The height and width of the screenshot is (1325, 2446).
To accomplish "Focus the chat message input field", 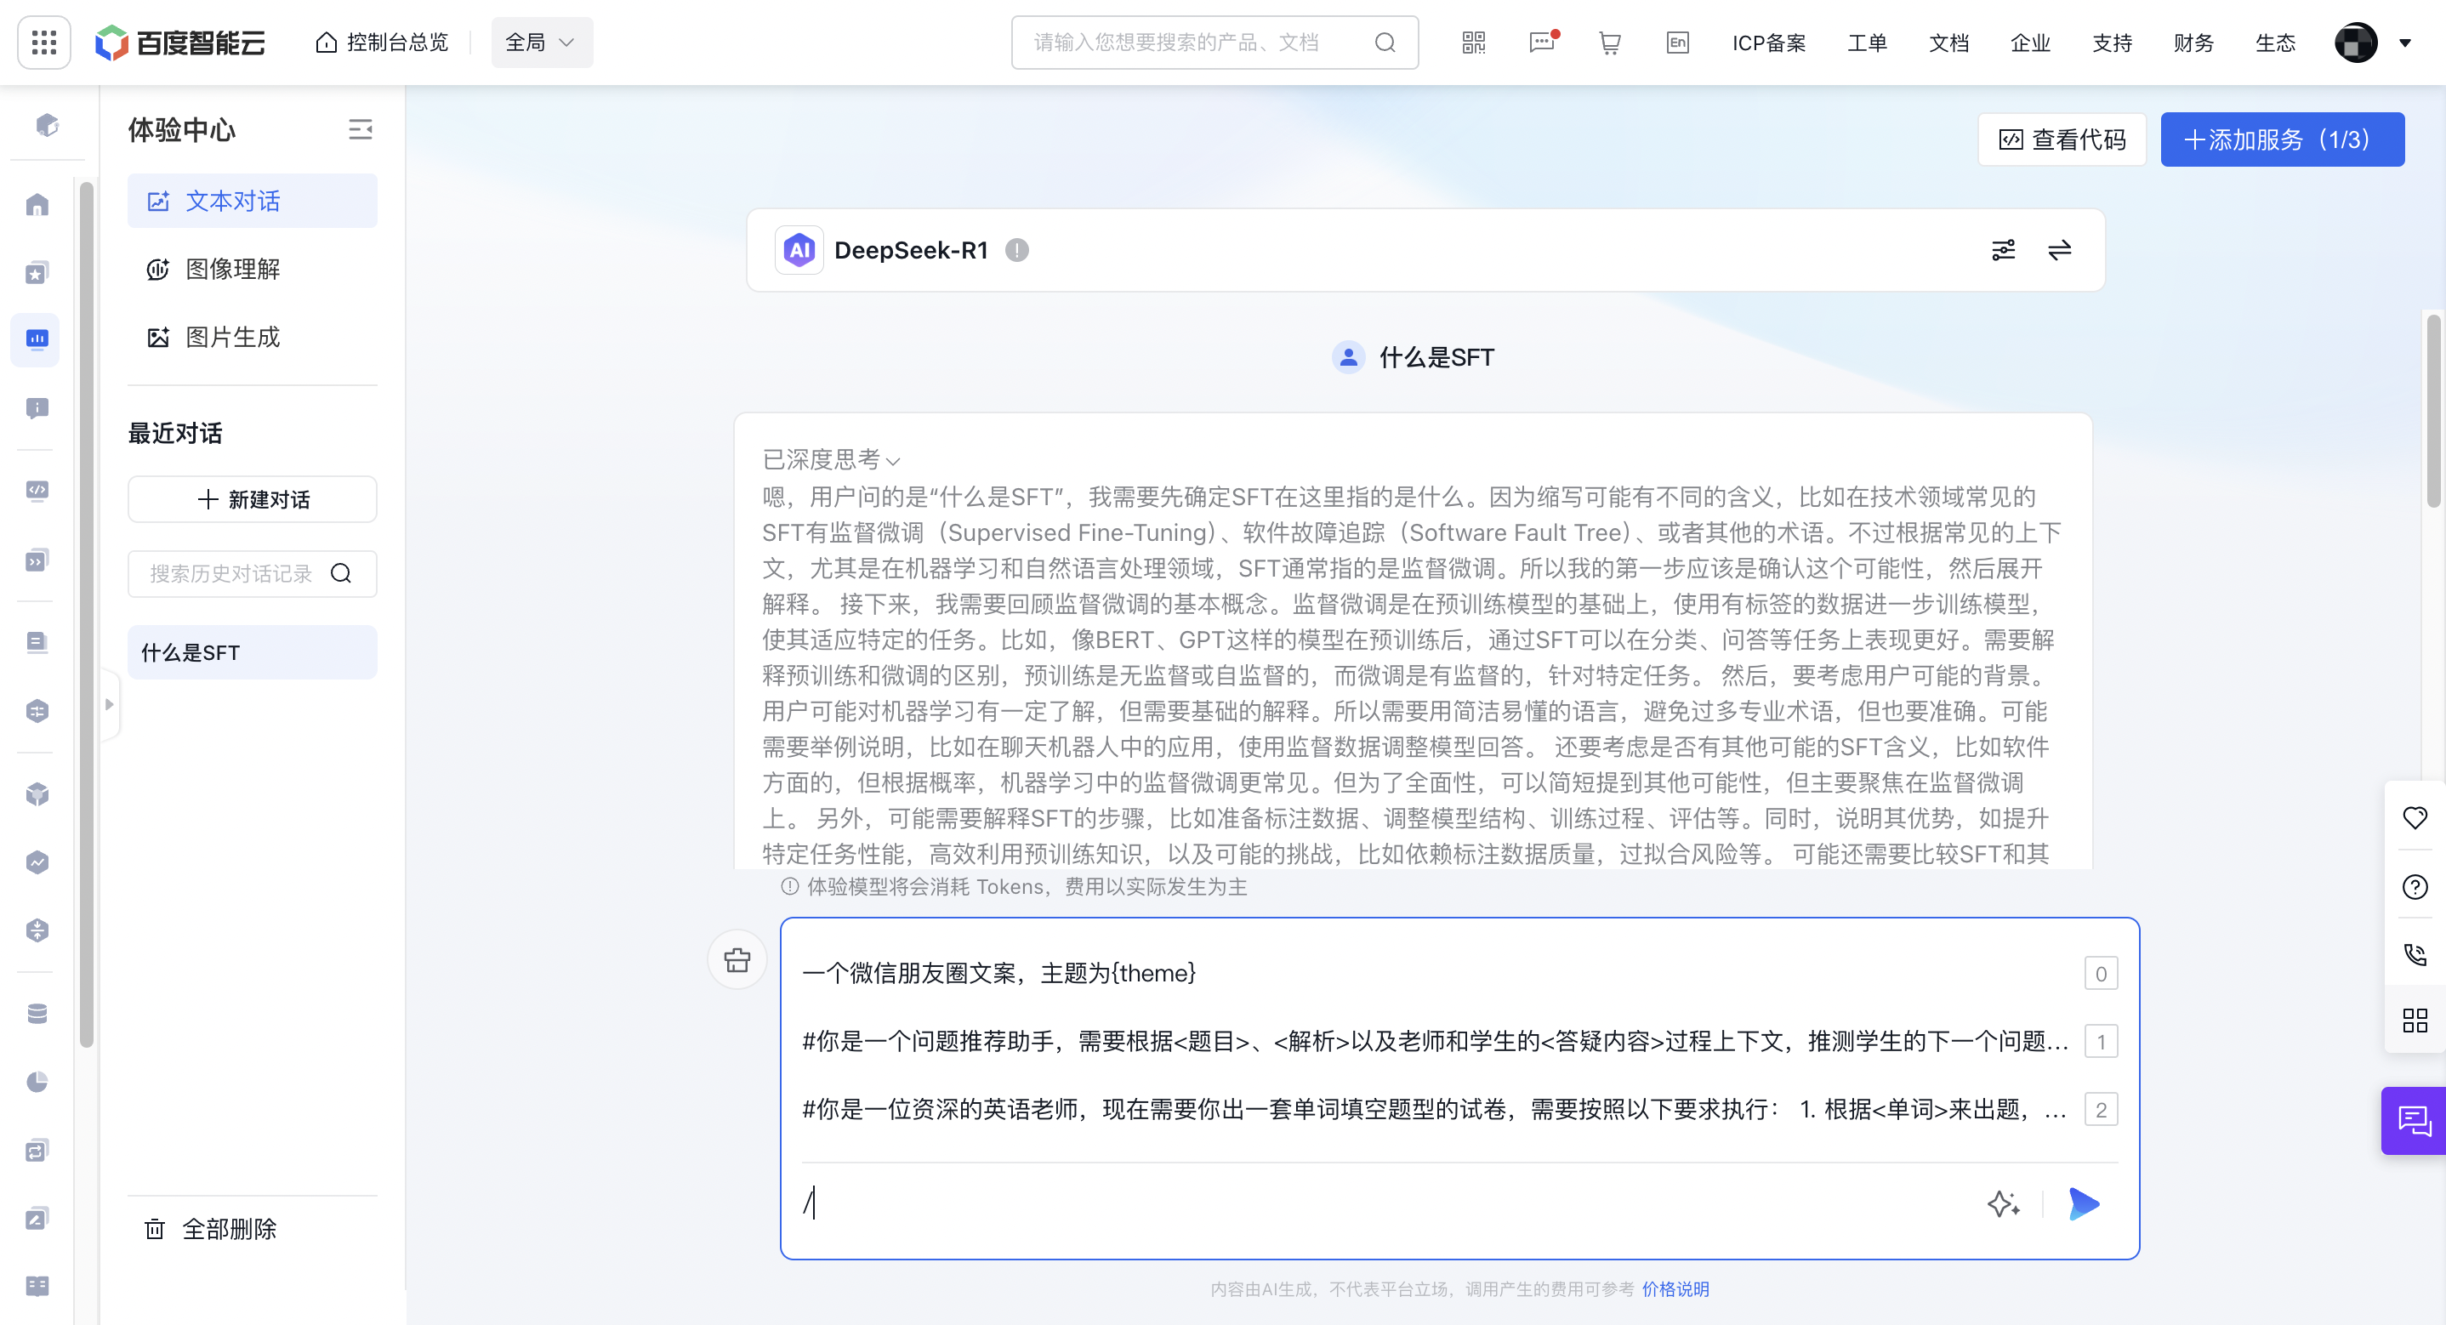I will (x=1386, y=1203).
